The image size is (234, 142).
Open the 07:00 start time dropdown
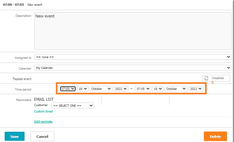coord(68,89)
